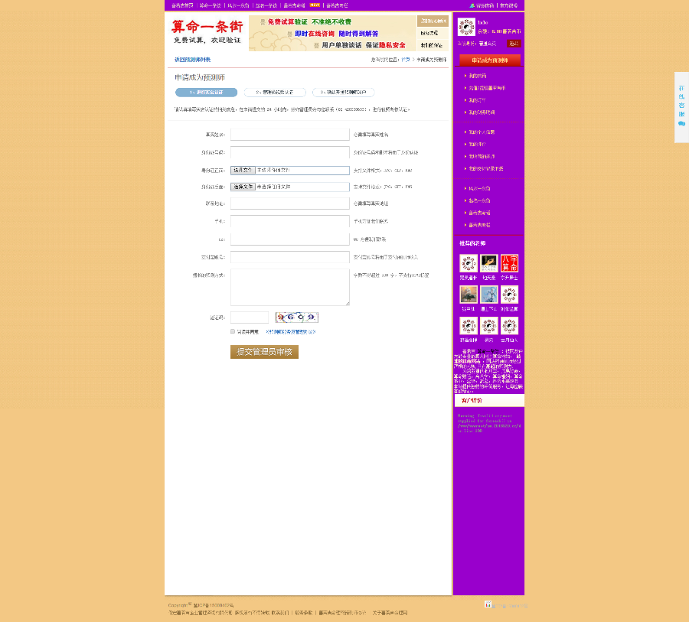Open 我的个人信息 in the sidebar
Image resolution: width=689 pixels, height=622 pixels.
pyautogui.click(x=482, y=132)
